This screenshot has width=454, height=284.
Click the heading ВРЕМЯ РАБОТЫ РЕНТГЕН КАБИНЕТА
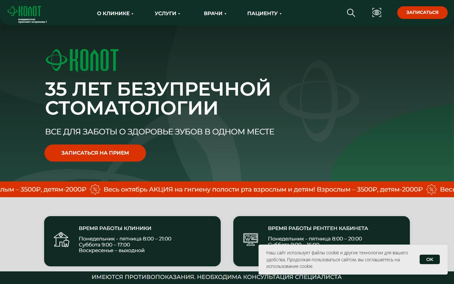click(318, 228)
